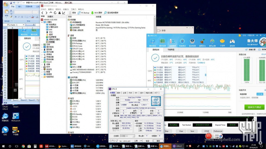Open 报告(R) menu in AIDA64
The width and height of the screenshot is (266, 149).
tap(58, 9)
